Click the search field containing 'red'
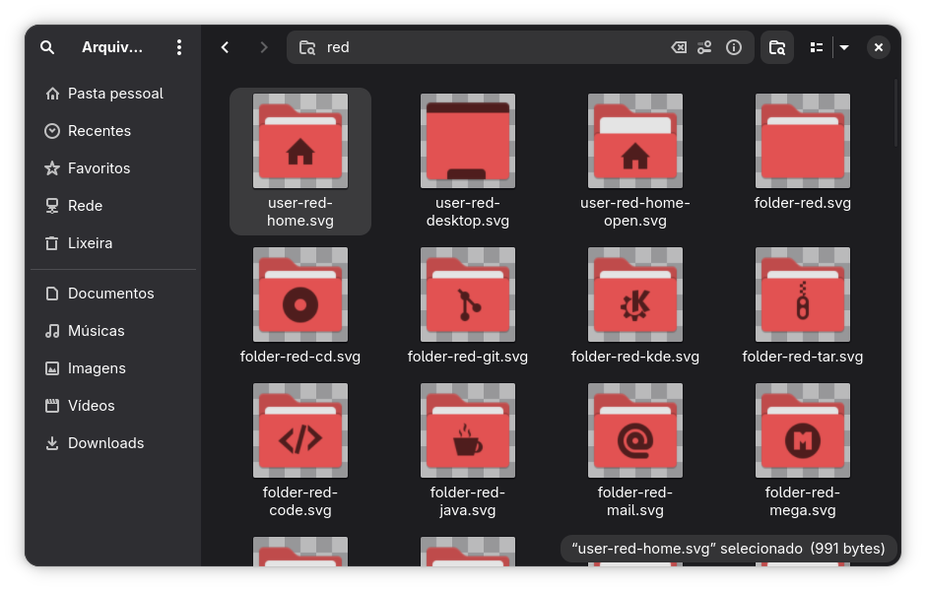The width and height of the screenshot is (926, 591). [493, 47]
